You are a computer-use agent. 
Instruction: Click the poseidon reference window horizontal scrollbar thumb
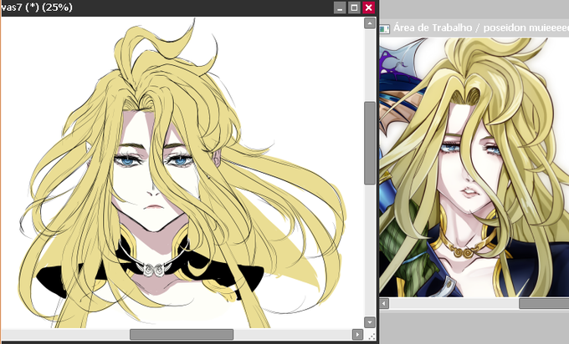coord(544,303)
